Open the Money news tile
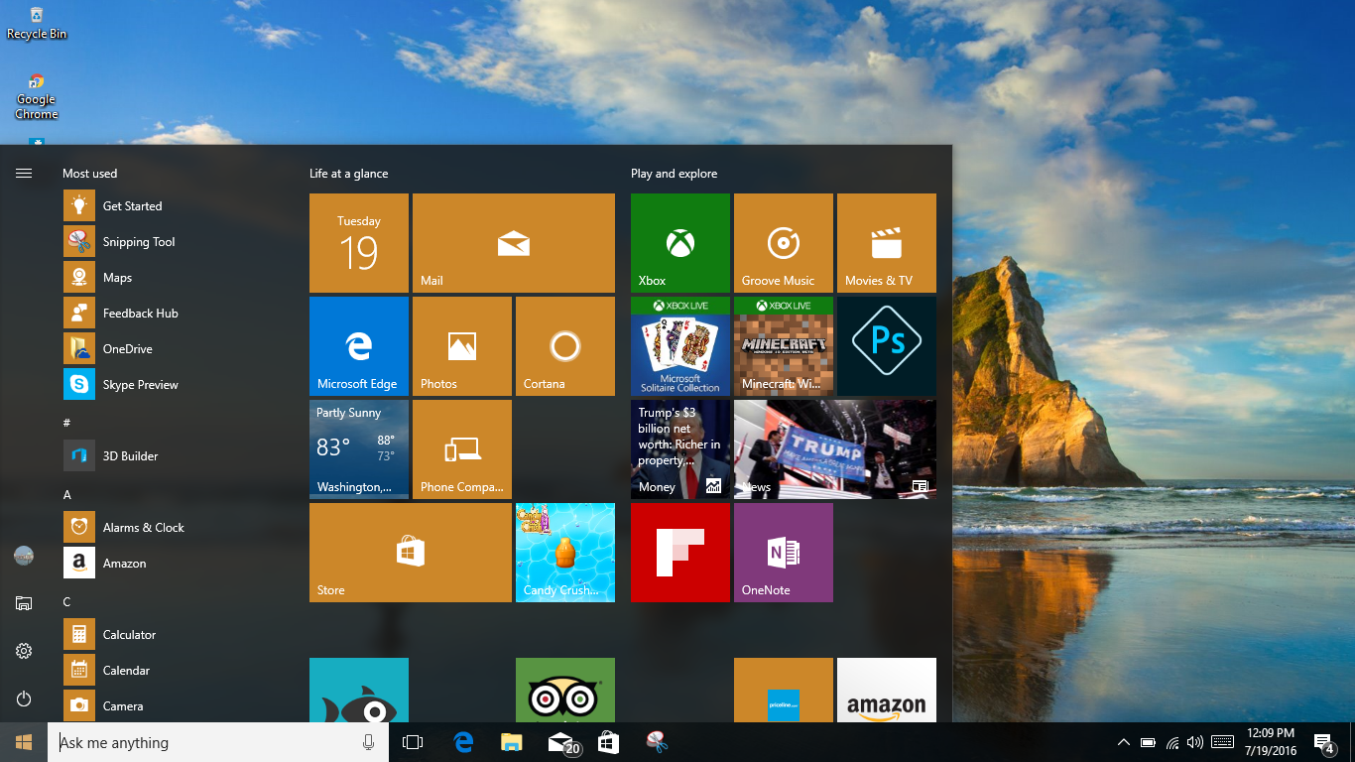1355x762 pixels. (x=680, y=449)
